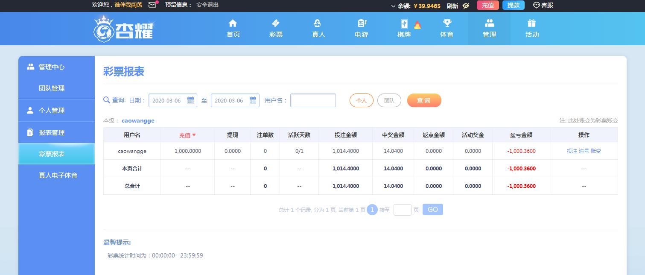645x275 pixels.
Task: Click the 提现 column header
Action: point(233,135)
